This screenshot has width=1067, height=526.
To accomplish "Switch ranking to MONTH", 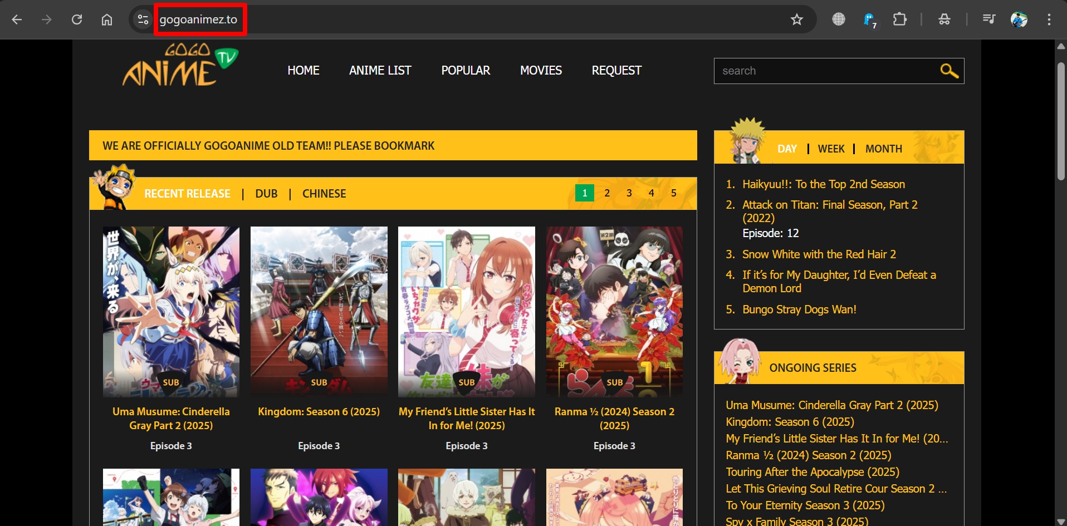I will (884, 149).
